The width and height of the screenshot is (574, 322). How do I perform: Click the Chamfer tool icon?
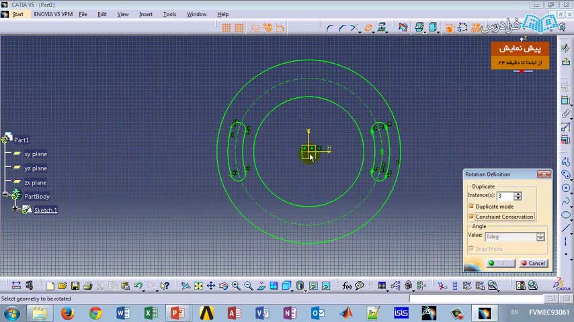[342, 28]
